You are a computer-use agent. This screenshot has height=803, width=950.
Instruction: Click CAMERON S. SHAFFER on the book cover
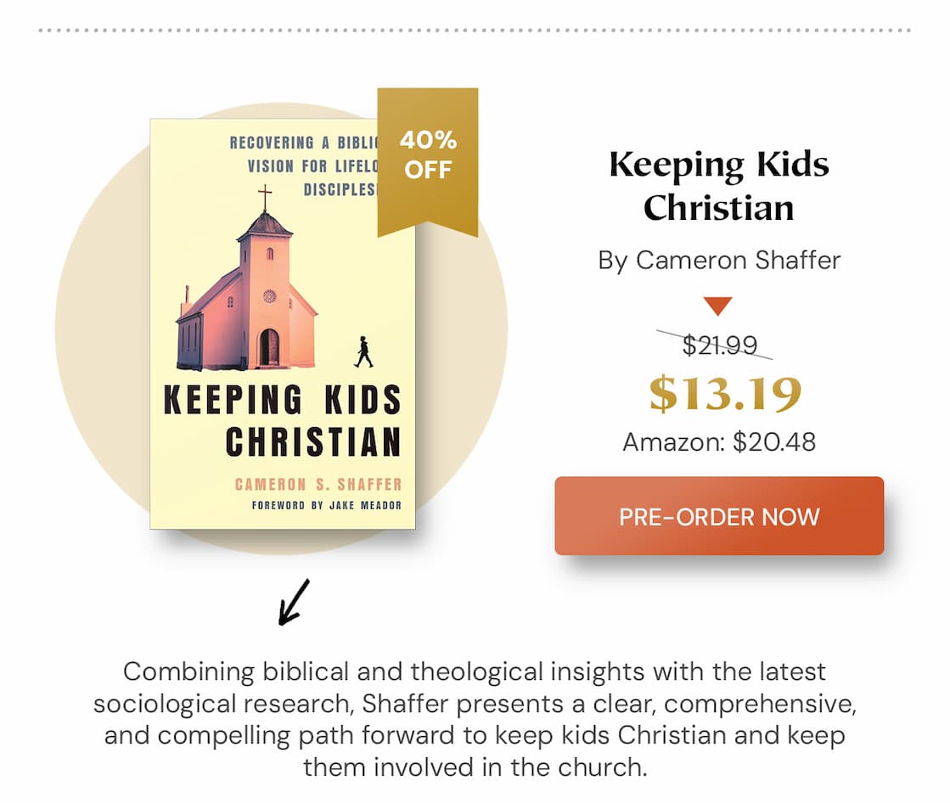click(x=318, y=485)
